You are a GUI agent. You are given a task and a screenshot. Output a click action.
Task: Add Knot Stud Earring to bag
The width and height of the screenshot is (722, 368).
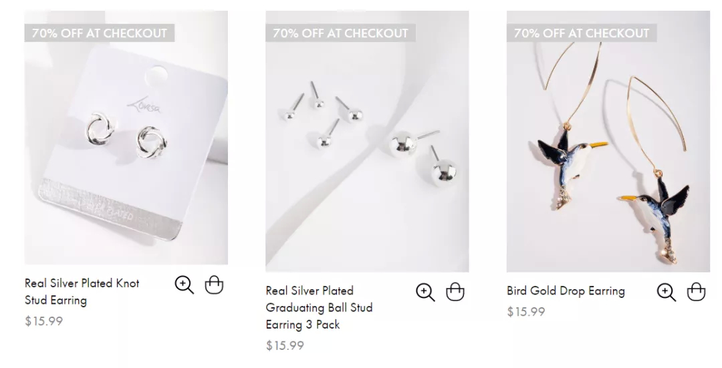[214, 285]
